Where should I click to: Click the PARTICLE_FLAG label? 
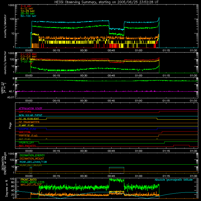pos(28,136)
